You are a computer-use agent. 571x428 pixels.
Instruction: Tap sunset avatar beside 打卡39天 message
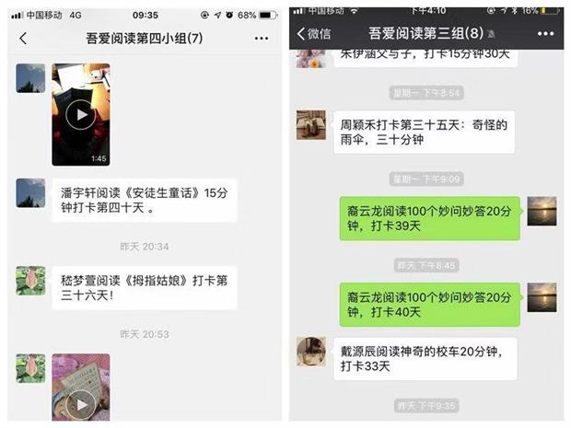(x=542, y=211)
